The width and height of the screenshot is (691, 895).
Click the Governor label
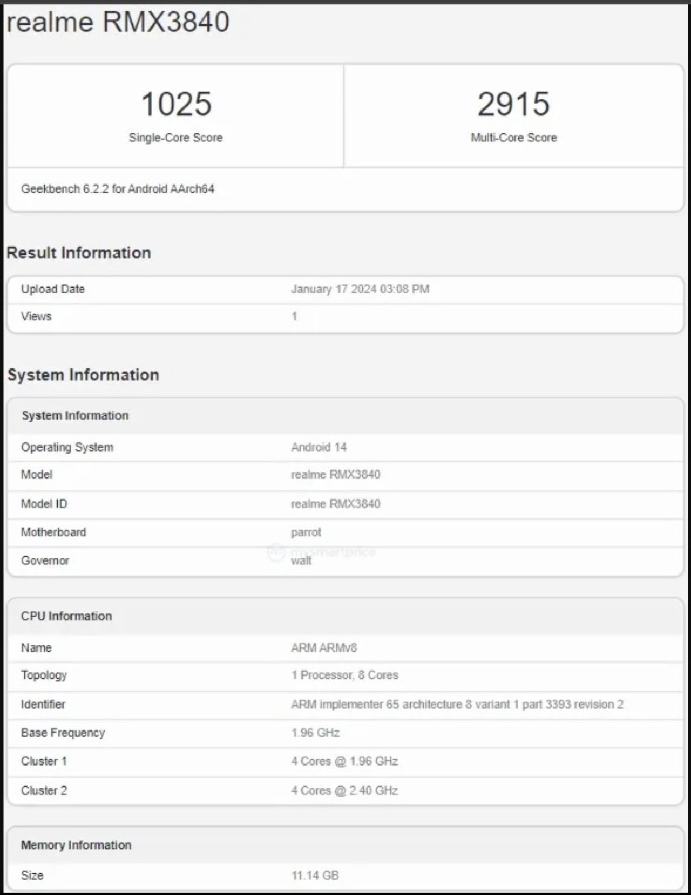pyautogui.click(x=45, y=561)
